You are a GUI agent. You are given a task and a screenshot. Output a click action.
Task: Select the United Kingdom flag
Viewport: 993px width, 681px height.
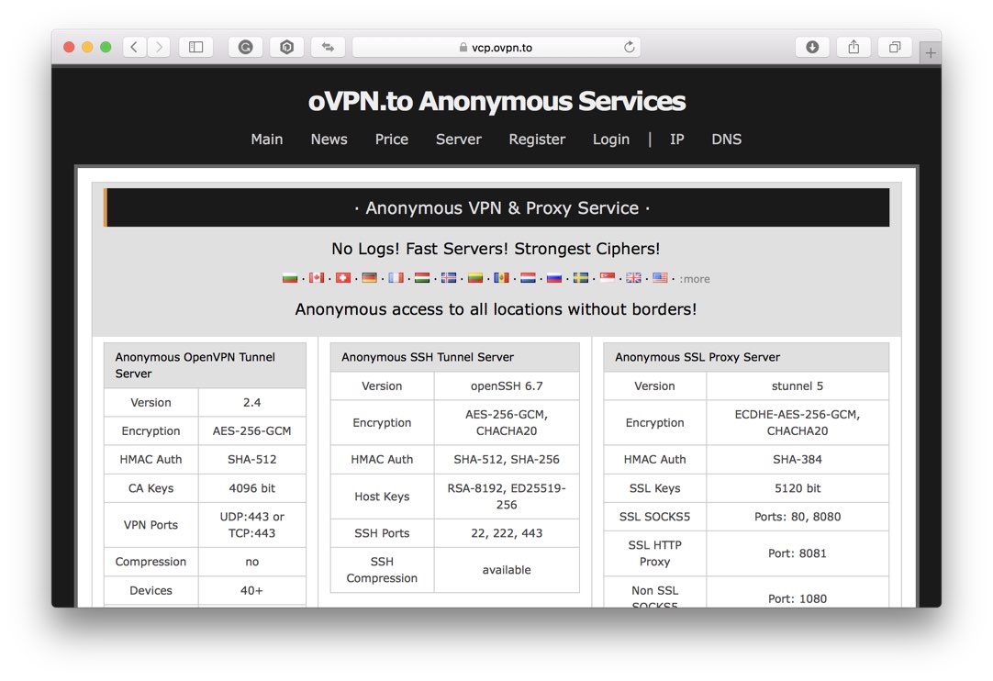tap(633, 277)
